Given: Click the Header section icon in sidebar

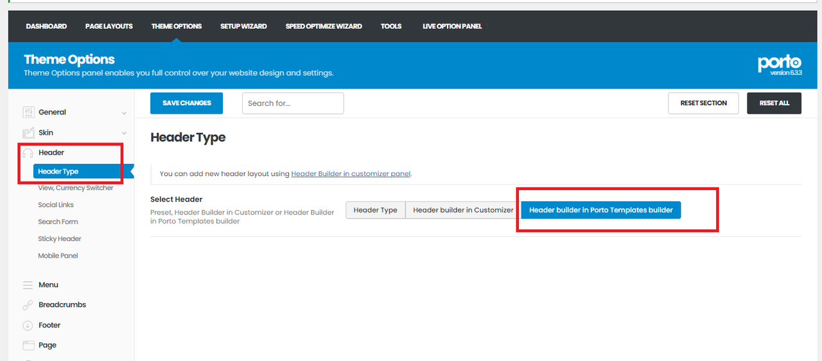Looking at the screenshot, I should pyautogui.click(x=28, y=153).
